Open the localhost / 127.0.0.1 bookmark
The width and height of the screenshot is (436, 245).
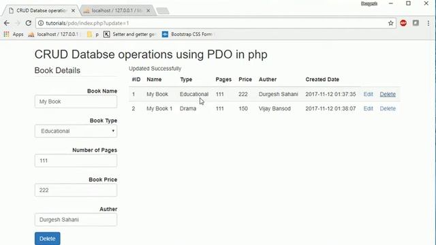pyautogui.click(x=54, y=34)
